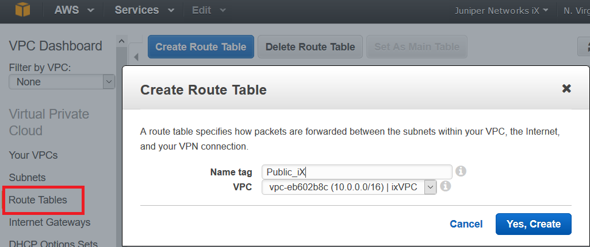Expand the Services menu
This screenshot has width=590, height=247.
tap(144, 10)
